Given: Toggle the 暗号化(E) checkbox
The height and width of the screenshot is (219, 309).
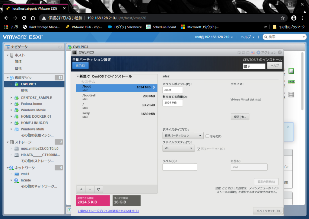Looking at the screenshot, I should point(207,136).
